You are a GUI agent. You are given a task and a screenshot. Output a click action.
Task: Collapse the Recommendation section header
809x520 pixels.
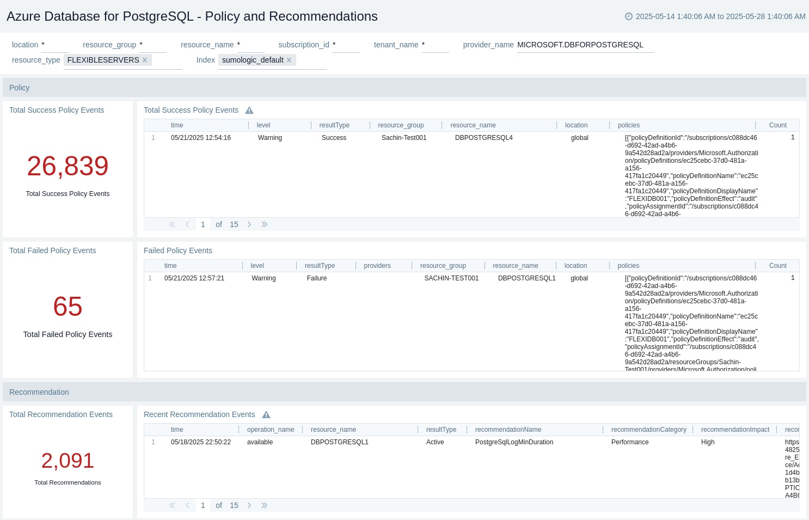tap(404, 392)
